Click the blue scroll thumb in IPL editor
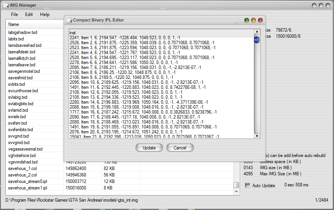 point(257,39)
